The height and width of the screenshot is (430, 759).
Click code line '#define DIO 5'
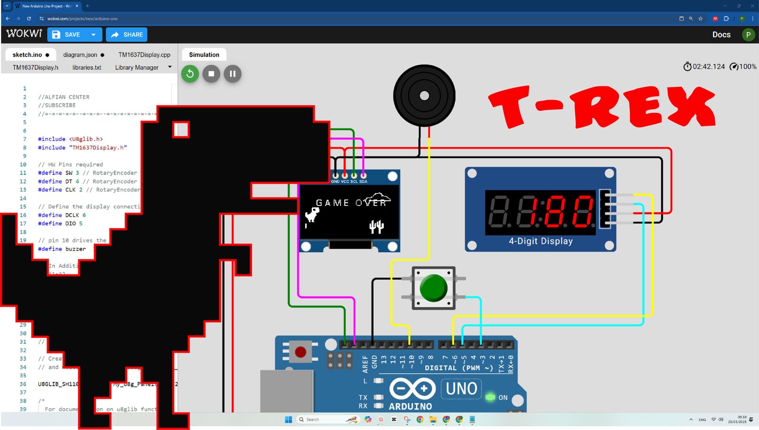60,224
